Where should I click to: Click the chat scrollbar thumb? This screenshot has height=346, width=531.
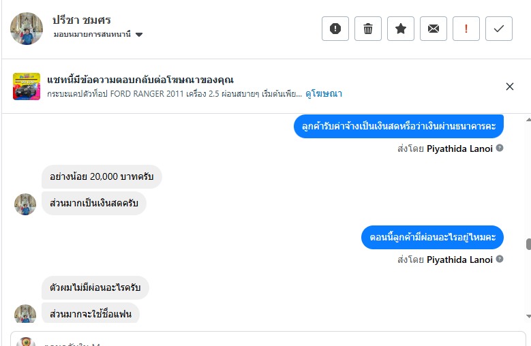coord(528,245)
